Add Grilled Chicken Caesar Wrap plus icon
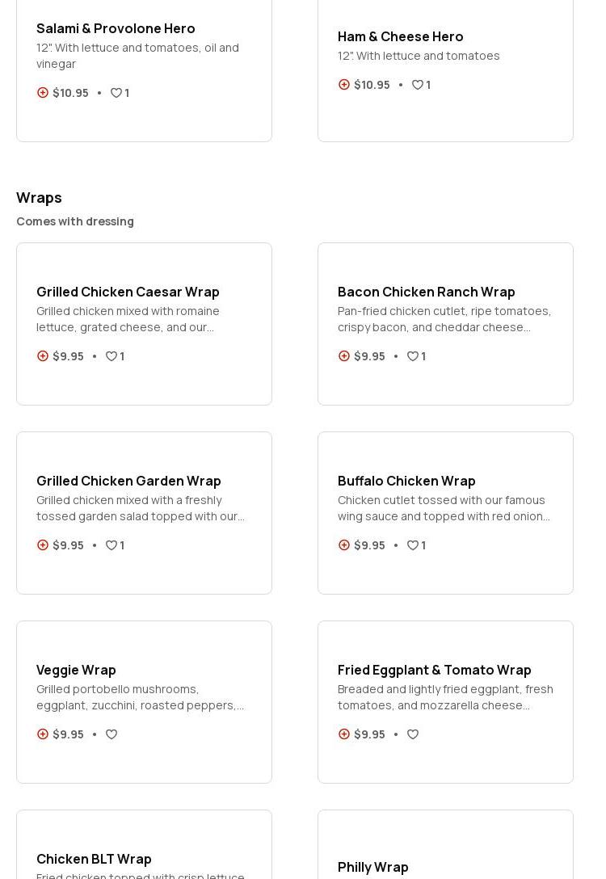 pos(43,356)
